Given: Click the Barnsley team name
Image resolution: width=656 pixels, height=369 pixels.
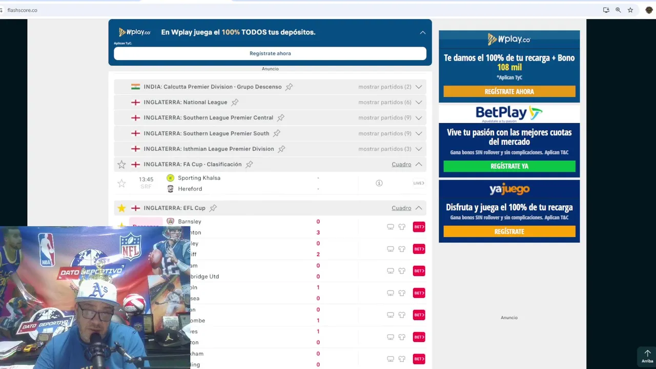Looking at the screenshot, I should [190, 221].
